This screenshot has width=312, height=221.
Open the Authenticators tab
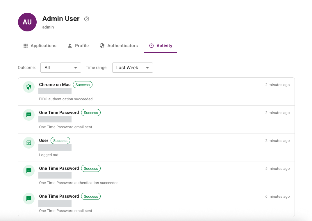[x=119, y=46]
